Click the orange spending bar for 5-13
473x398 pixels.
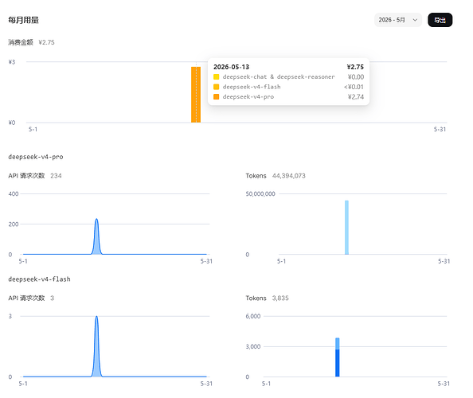click(196, 95)
